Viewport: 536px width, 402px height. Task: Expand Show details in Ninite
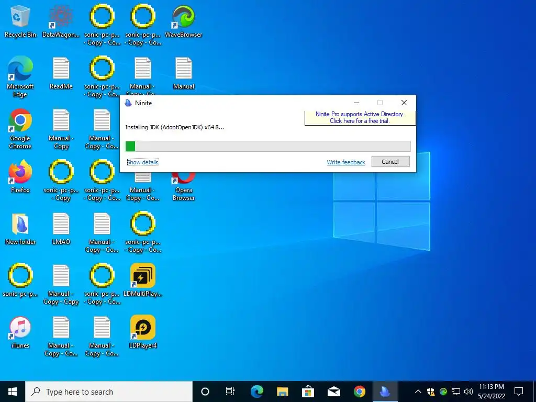142,162
